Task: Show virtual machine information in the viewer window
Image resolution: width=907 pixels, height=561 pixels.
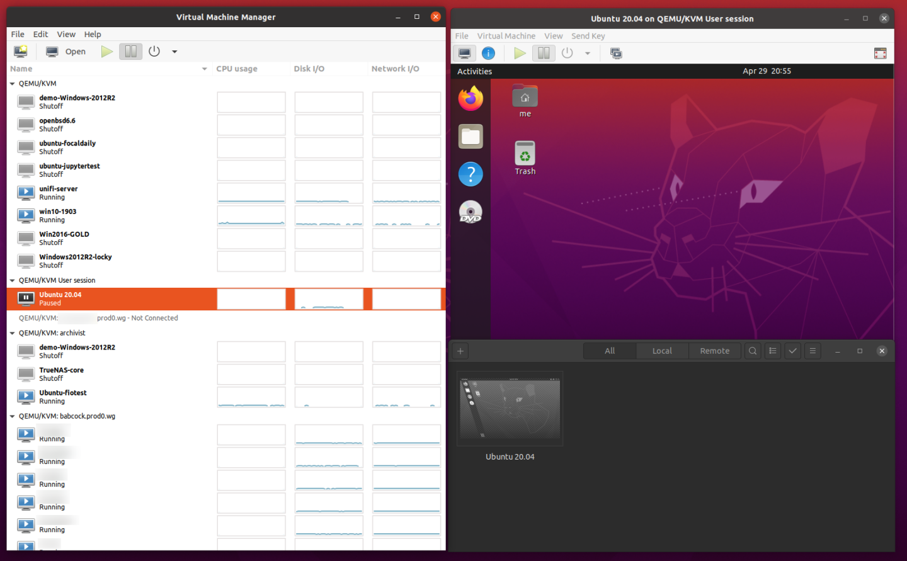Action: click(488, 53)
